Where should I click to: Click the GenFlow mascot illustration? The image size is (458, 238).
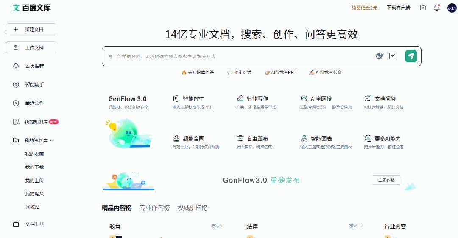128,133
